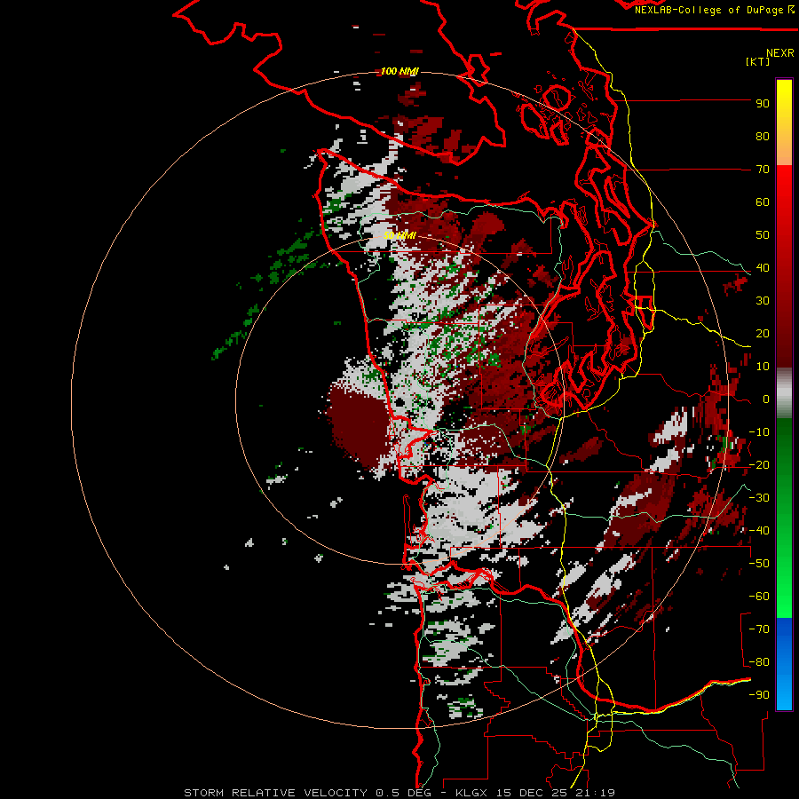Click the -90 value on velocity scale
Image resolution: width=799 pixels, height=799 pixels.
coord(759,695)
